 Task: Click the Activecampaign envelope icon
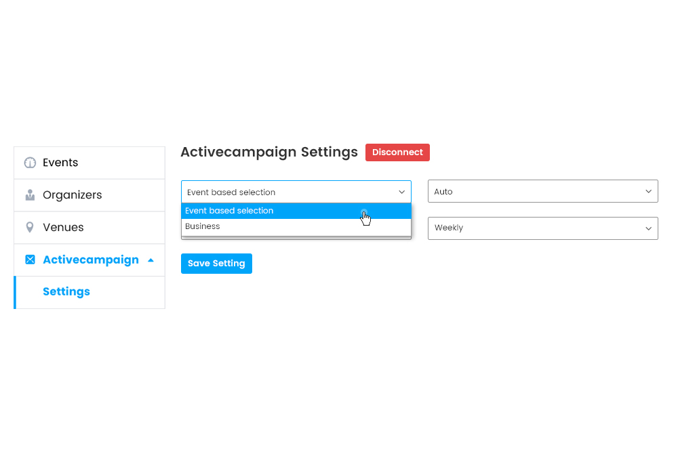pyautogui.click(x=29, y=260)
